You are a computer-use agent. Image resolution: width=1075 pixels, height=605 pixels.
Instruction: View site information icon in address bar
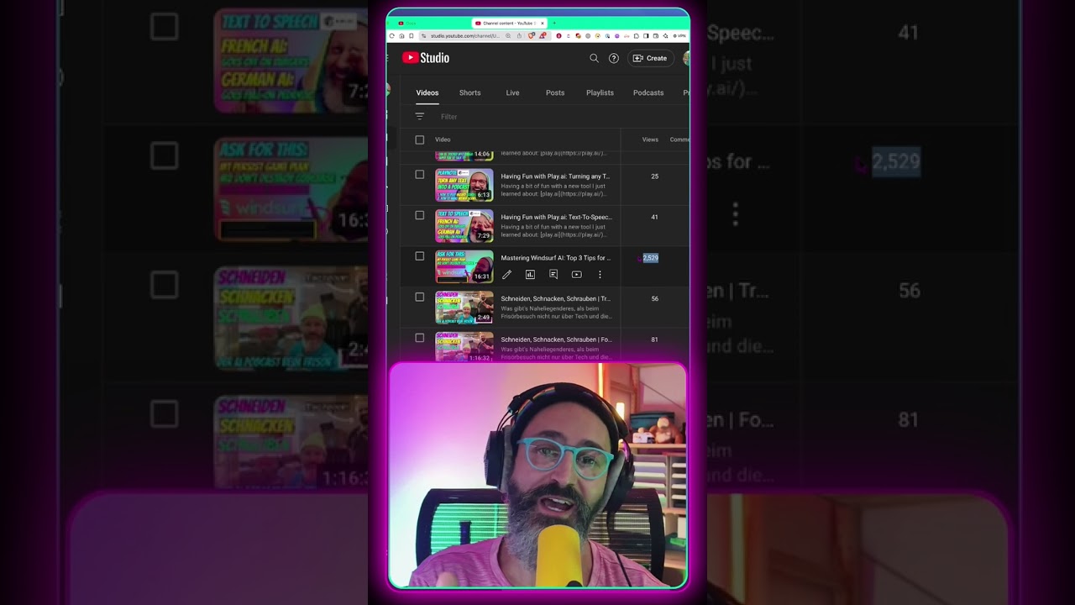(x=423, y=36)
